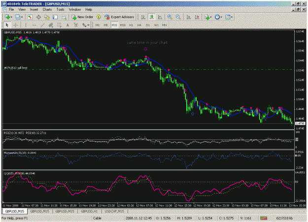Click the QQE indicator label

[19, 173]
